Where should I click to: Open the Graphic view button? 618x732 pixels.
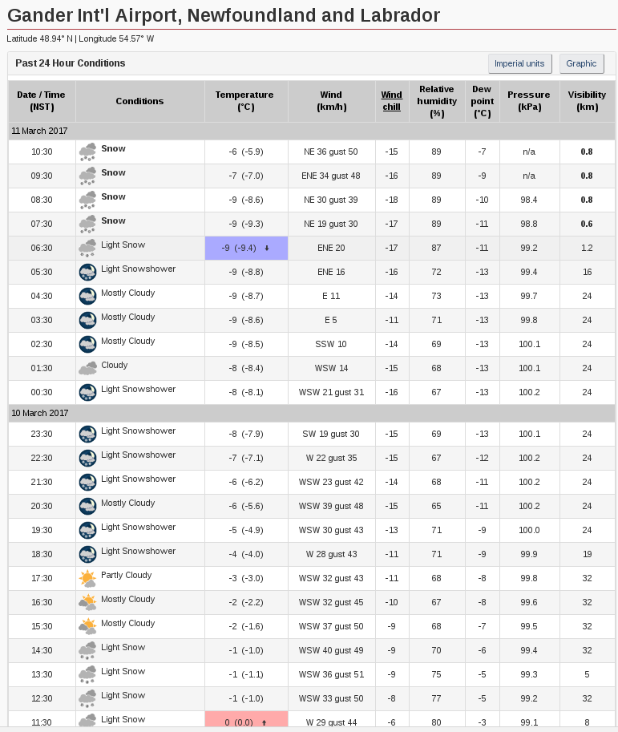[581, 63]
